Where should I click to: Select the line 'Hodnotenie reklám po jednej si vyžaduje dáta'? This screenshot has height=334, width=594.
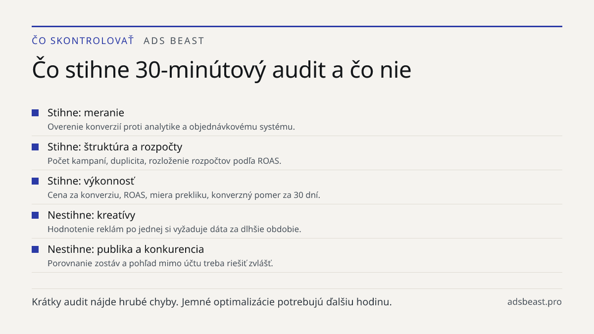[174, 229]
